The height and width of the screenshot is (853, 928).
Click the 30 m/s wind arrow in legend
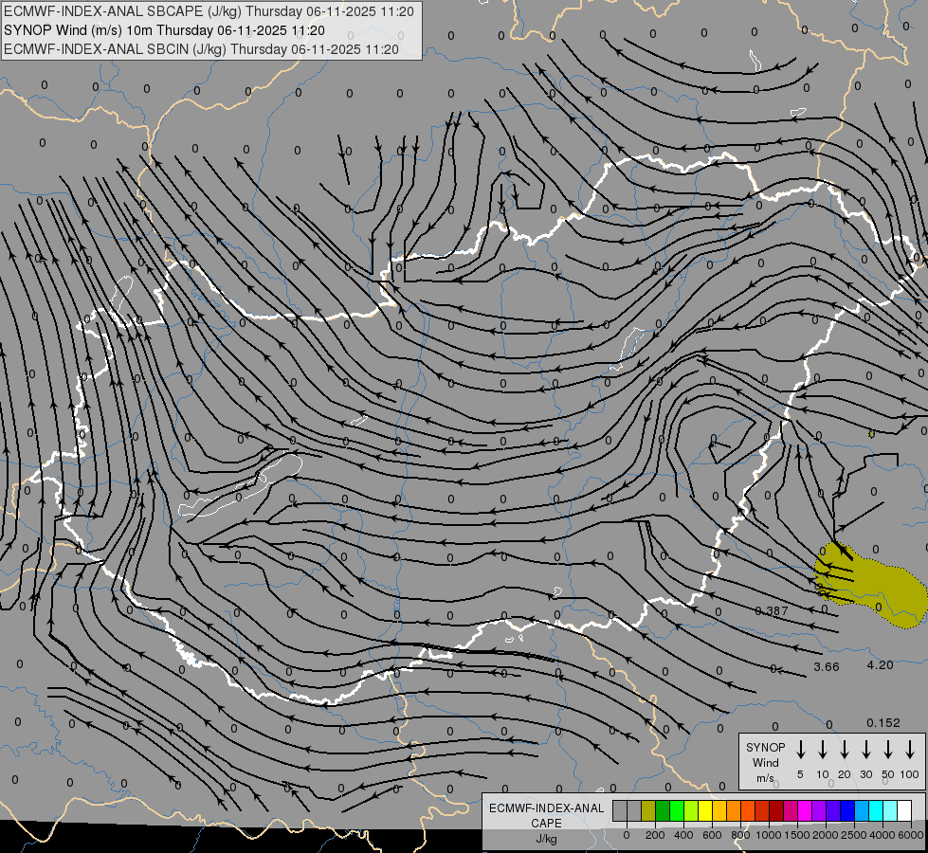[865, 750]
